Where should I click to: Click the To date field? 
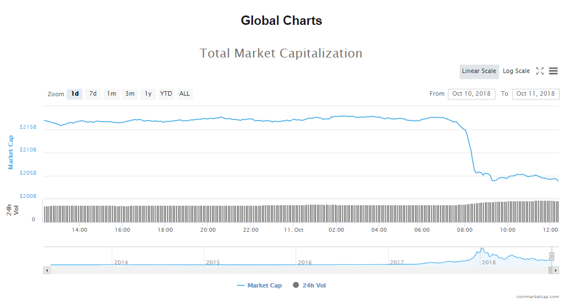[x=535, y=94]
